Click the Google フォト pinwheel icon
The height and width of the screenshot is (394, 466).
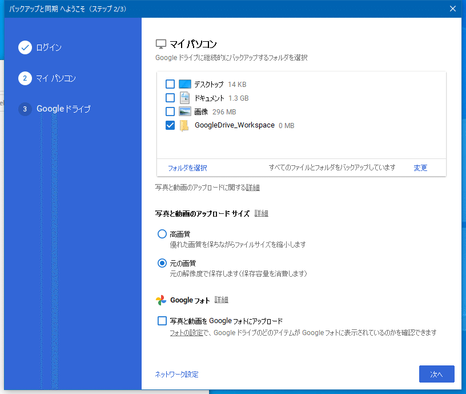(160, 299)
